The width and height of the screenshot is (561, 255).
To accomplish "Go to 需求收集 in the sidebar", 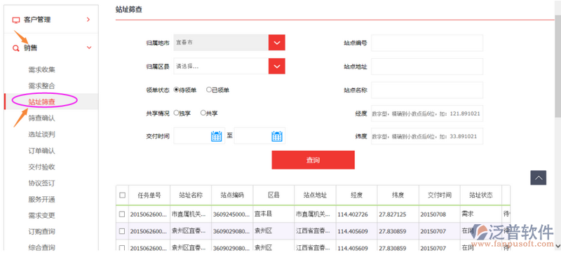I will coord(42,69).
